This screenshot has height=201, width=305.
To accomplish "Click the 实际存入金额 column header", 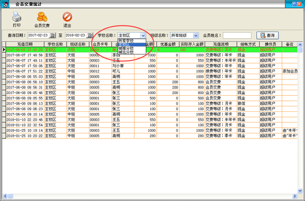I will [x=192, y=44].
